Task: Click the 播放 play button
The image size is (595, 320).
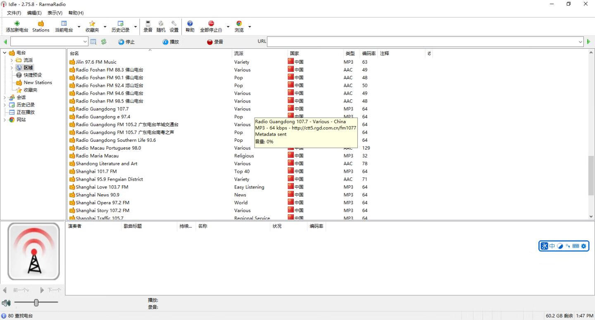Action: [171, 42]
